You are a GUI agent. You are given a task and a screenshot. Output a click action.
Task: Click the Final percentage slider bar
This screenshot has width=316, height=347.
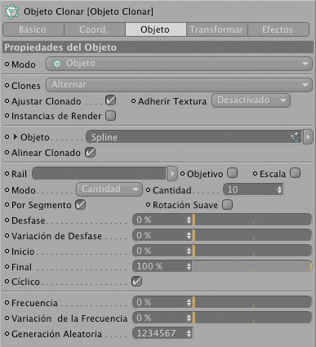click(x=252, y=266)
